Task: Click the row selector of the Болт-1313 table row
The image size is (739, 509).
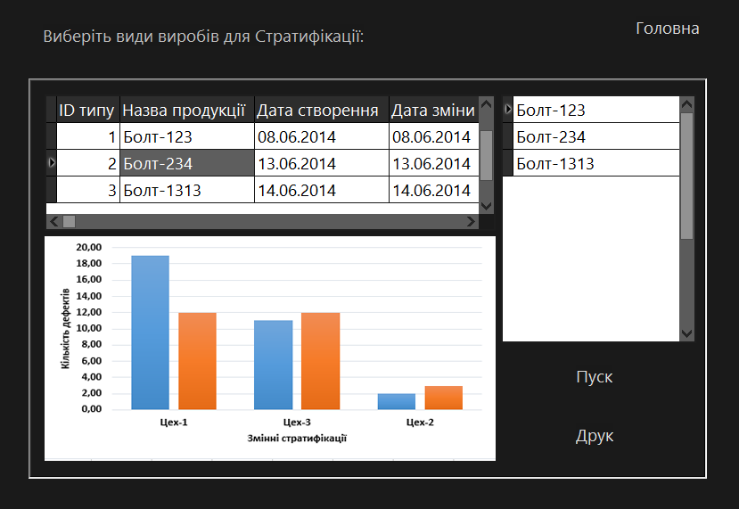Action: 52,190
